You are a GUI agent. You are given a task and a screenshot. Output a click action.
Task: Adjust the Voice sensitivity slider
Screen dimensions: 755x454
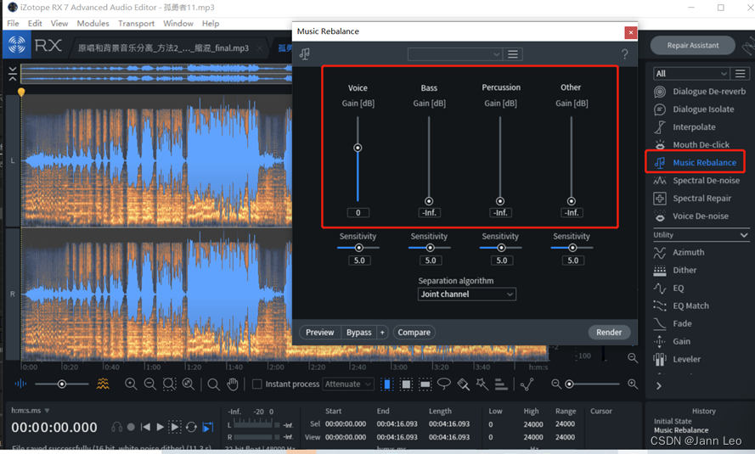358,248
